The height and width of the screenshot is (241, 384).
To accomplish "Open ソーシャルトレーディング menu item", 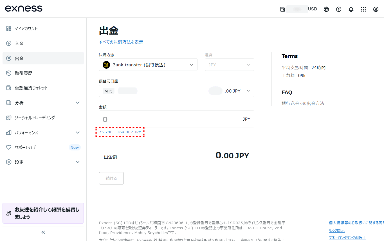I will pos(43,118).
